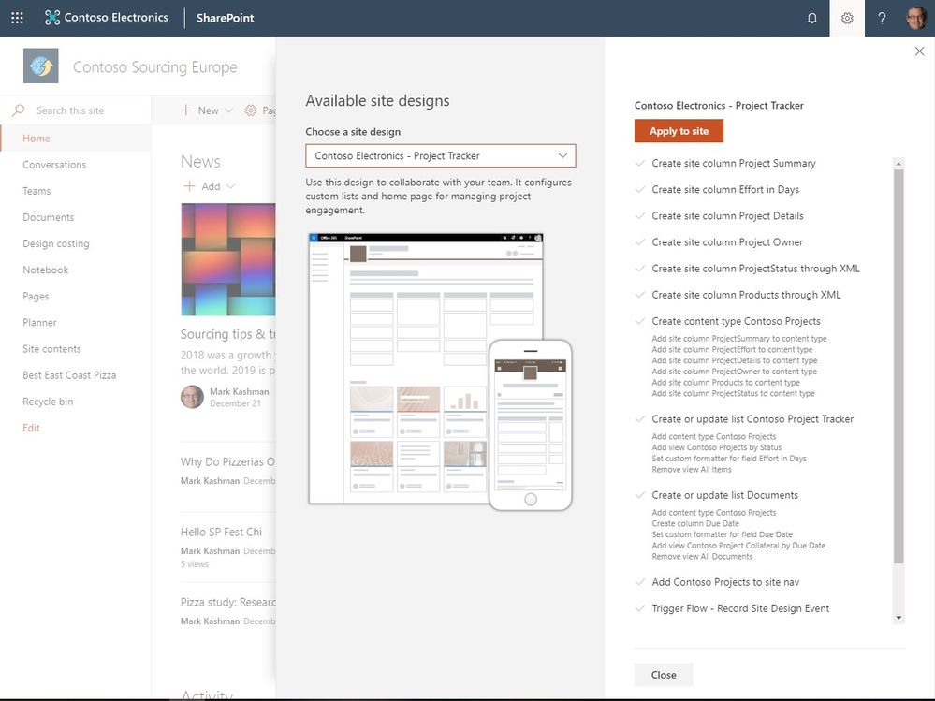
Task: Open Notebook in site navigation
Action: [45, 270]
